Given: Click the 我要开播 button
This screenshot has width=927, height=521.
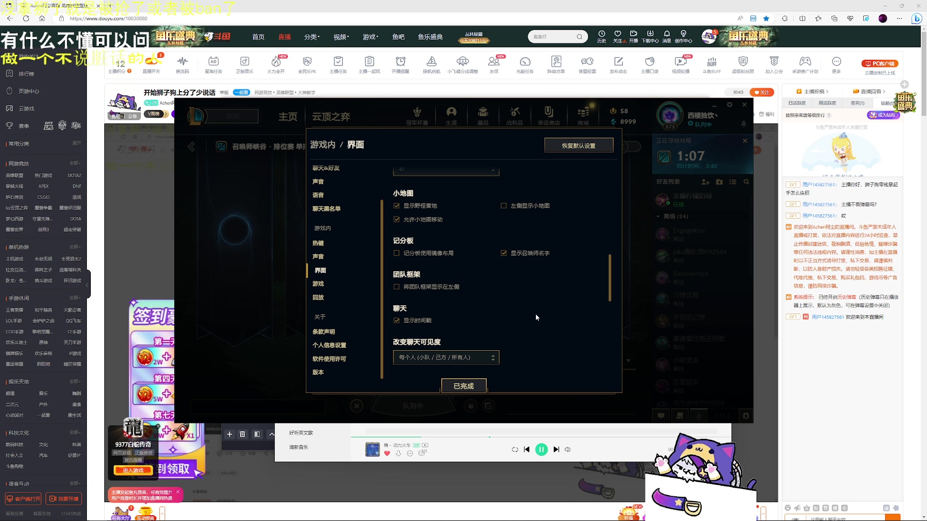Looking at the screenshot, I should coord(64,499).
